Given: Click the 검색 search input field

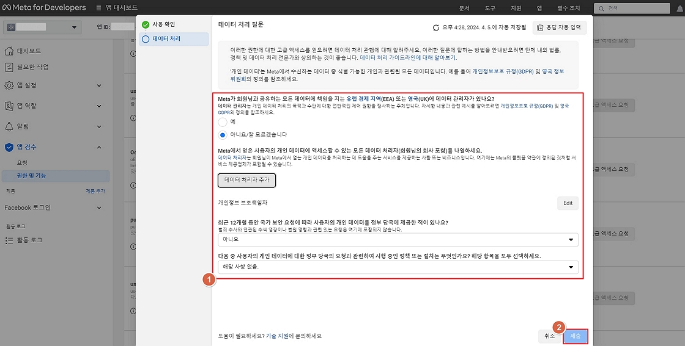Looking at the screenshot, I should (632, 9).
